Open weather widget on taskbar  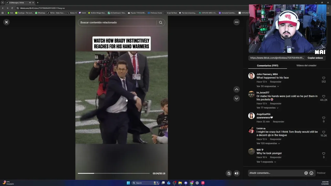8,183
